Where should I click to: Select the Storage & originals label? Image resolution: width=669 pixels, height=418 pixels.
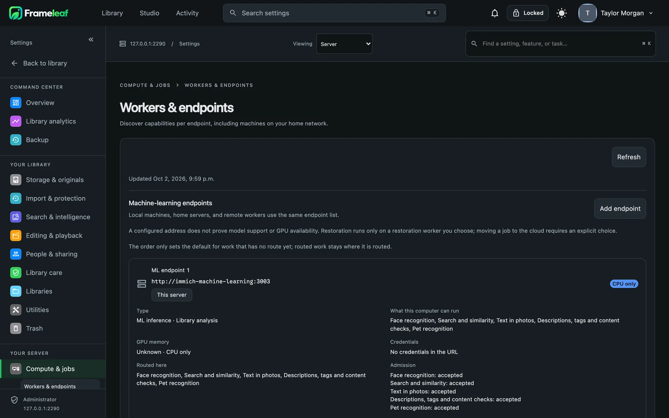click(x=55, y=180)
